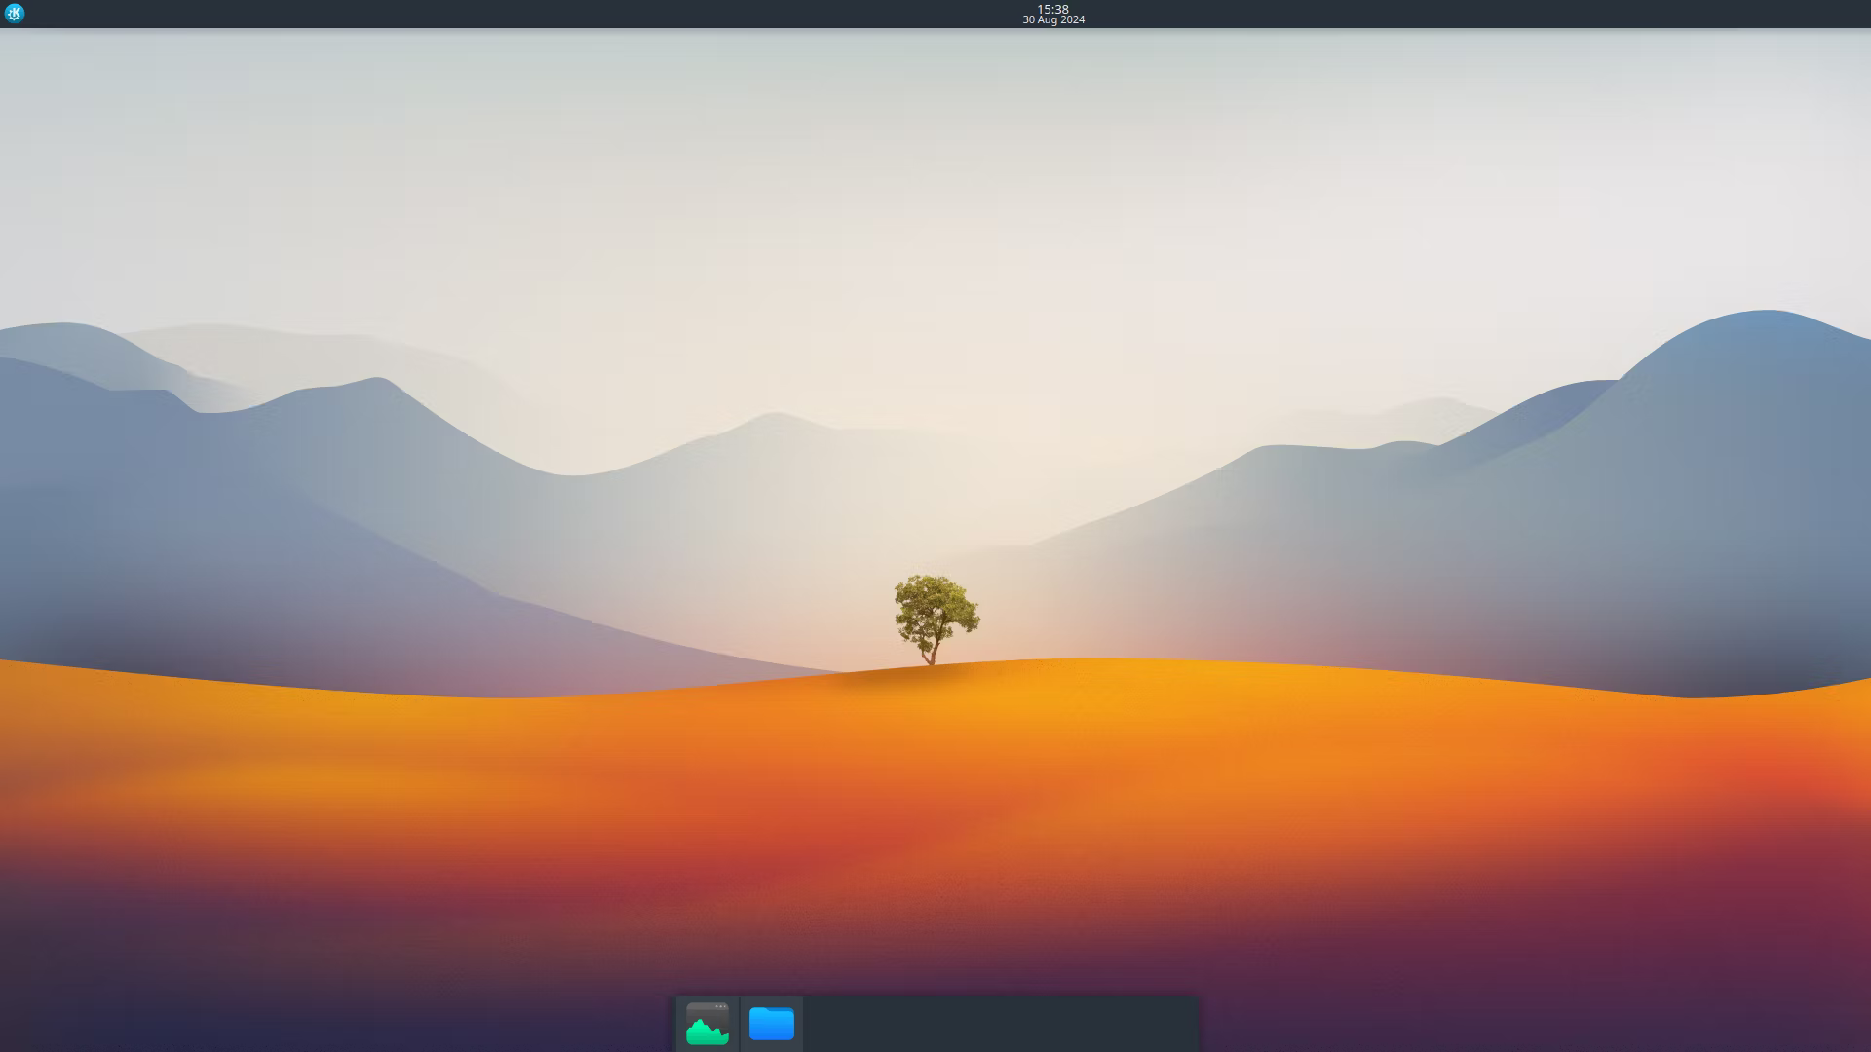Open the KDE application launcher

coord(14,14)
